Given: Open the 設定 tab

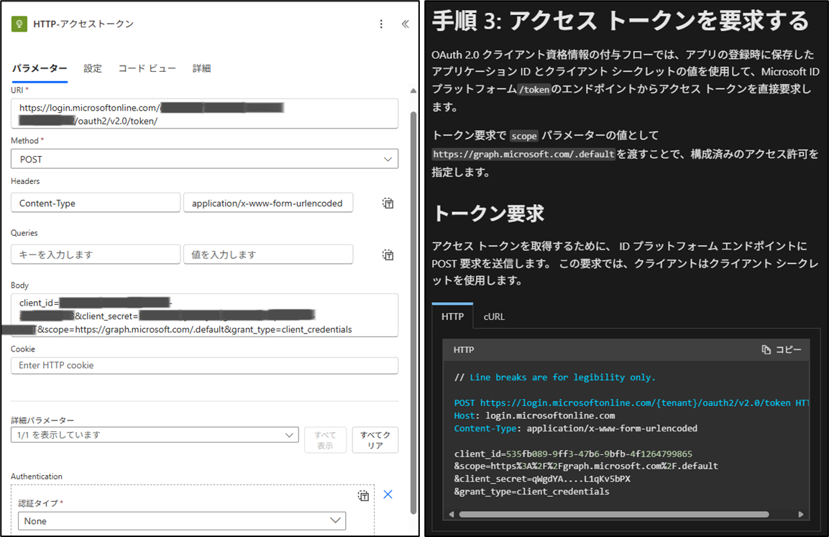Looking at the screenshot, I should click(93, 68).
